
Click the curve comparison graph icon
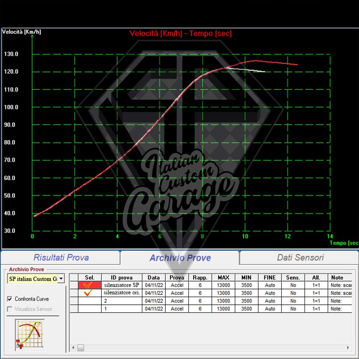click(30, 335)
